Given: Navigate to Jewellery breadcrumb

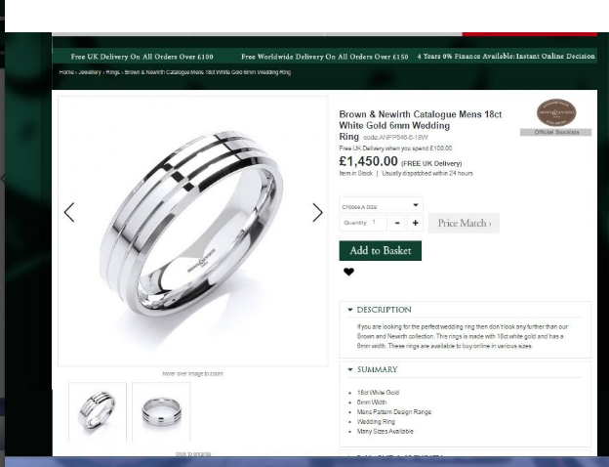Looking at the screenshot, I should [90, 72].
